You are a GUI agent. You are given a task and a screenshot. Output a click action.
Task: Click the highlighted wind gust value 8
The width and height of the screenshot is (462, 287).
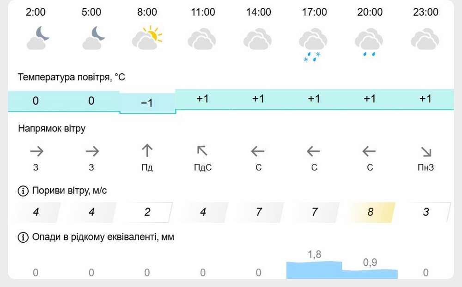[x=370, y=212]
